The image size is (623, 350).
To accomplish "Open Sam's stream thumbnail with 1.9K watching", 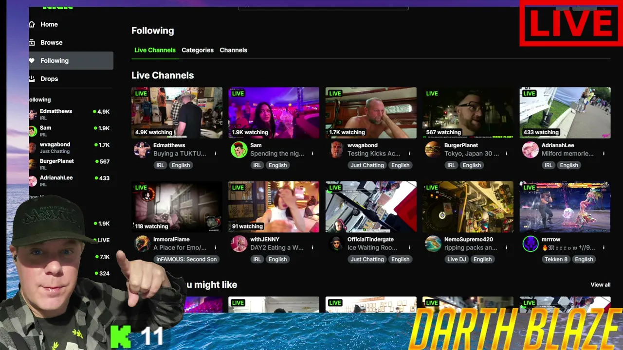I will 274,113.
